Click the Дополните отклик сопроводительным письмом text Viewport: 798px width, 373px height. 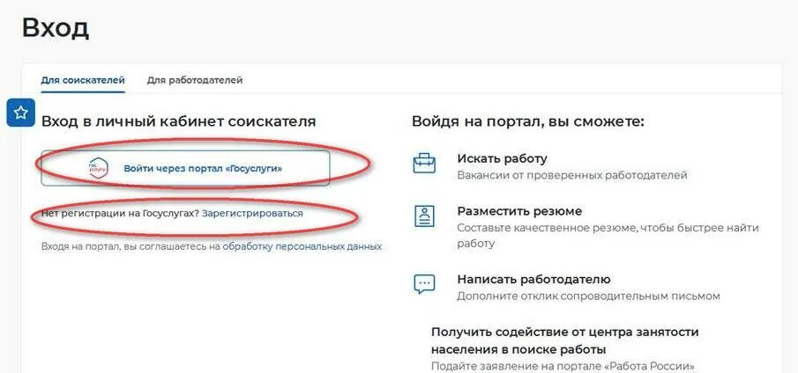pos(588,296)
